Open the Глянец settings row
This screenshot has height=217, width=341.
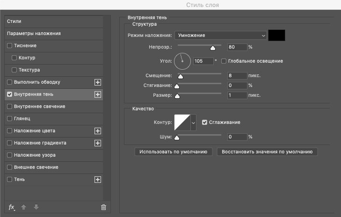[54, 119]
